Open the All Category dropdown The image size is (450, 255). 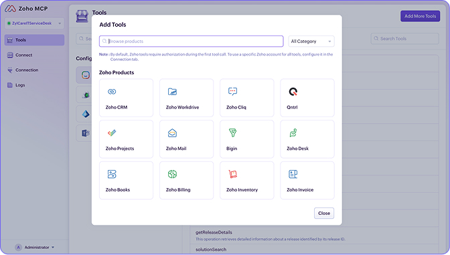[x=311, y=41]
